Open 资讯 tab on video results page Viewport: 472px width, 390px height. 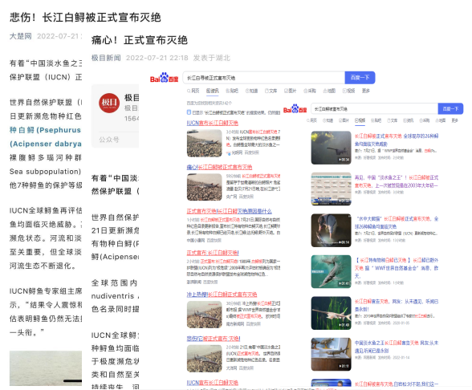coord(408,120)
